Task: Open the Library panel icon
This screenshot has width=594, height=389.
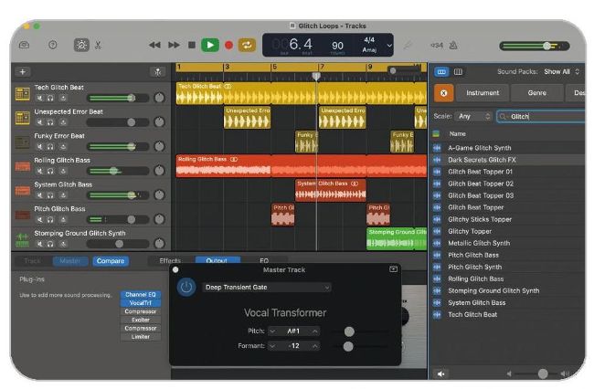Action: [25, 45]
